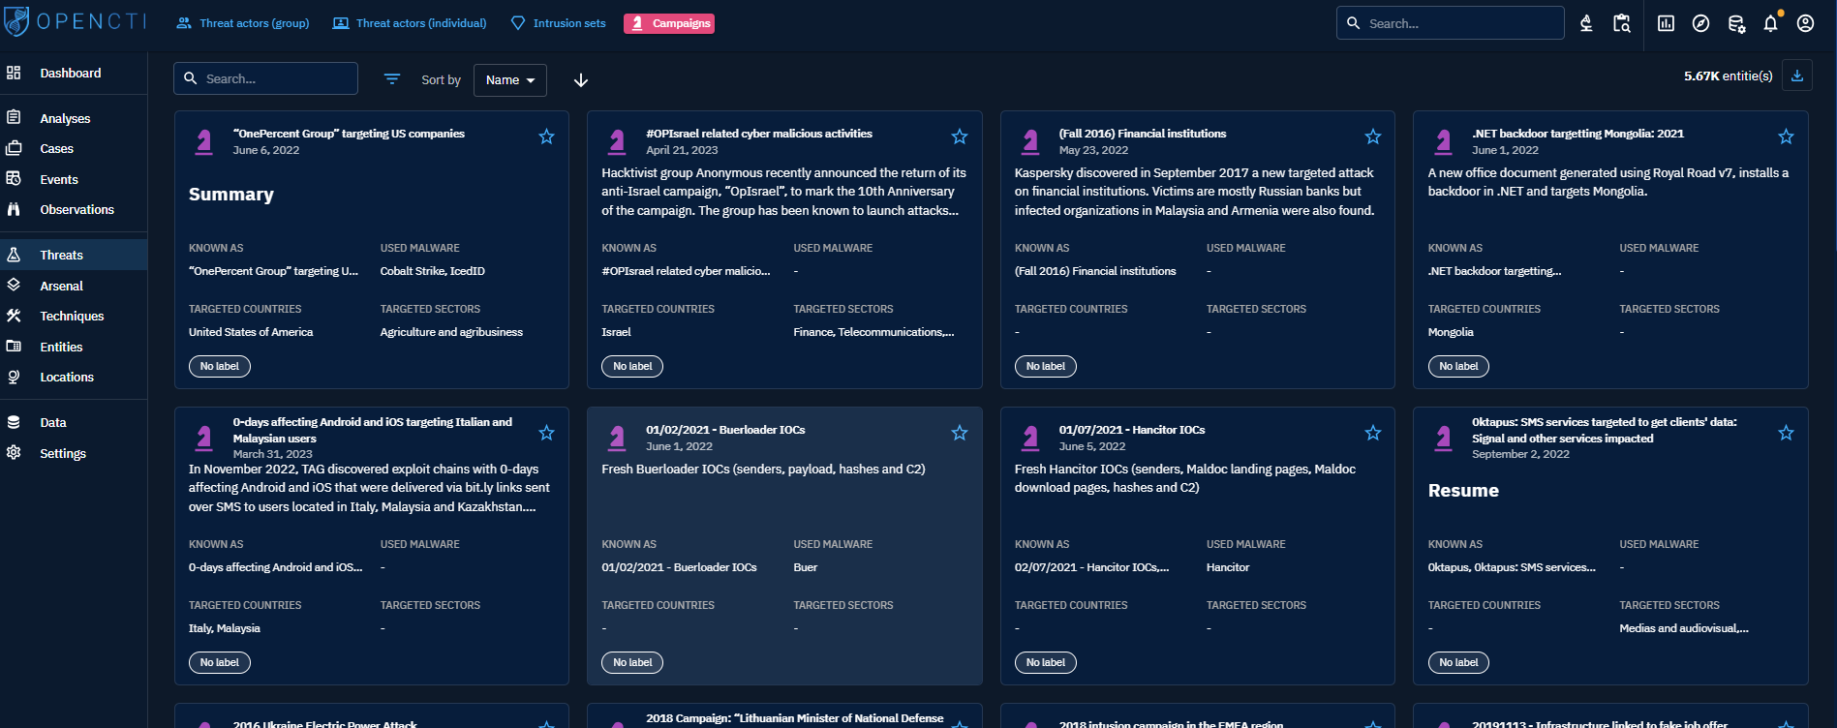Expand the Threats sidebar section

62,255
